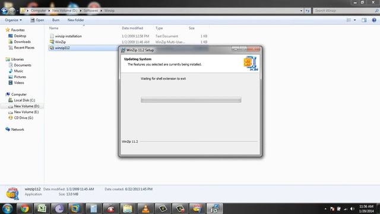Screen dimensions: 380x214
Task: Go to New Volume (D:) in the breadcrumb
Action: click(65, 11)
